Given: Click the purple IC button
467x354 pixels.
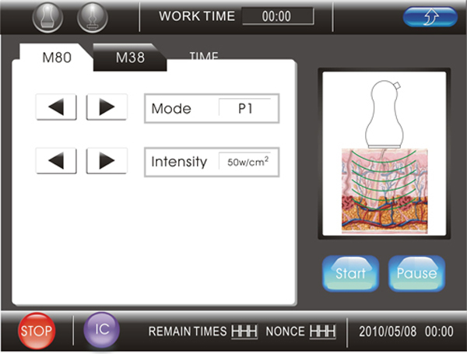Looking at the screenshot, I should pyautogui.click(x=101, y=330).
